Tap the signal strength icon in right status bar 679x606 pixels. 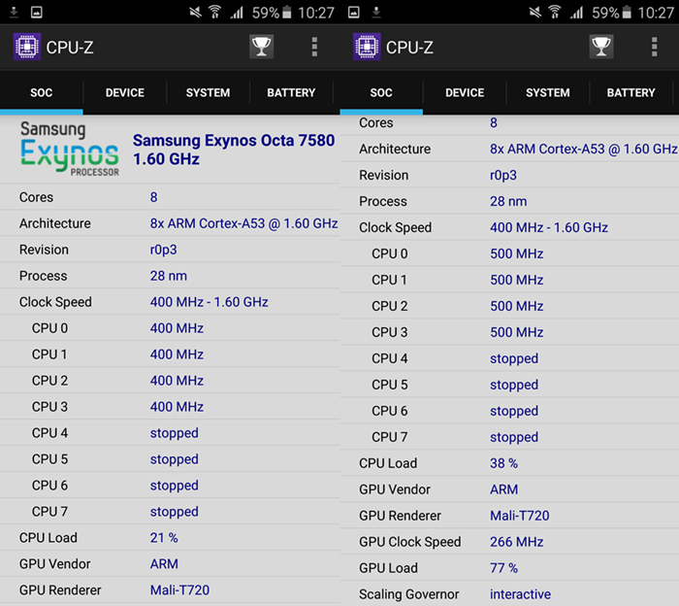click(576, 12)
